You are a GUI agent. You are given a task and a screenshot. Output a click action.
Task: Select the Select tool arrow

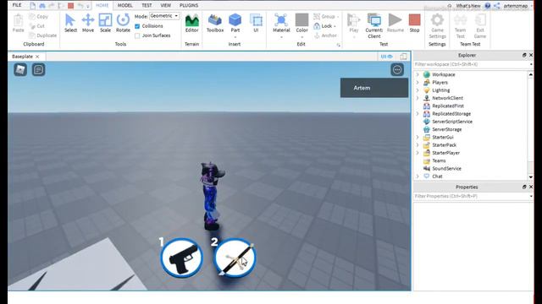[70, 23]
